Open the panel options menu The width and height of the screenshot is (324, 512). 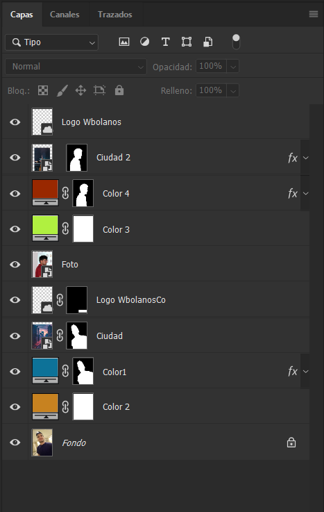[x=314, y=14]
